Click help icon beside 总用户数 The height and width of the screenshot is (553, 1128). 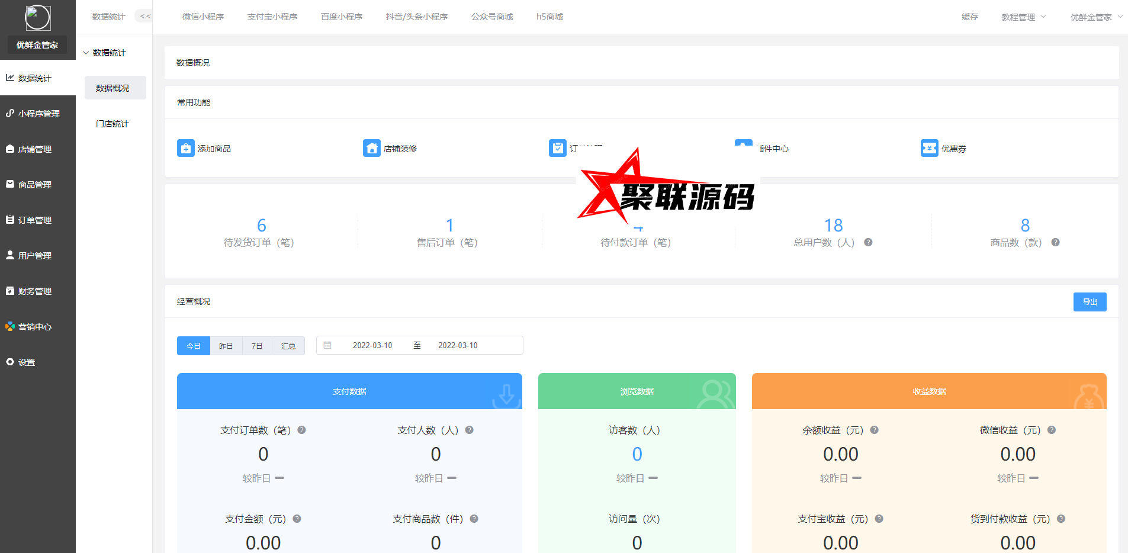(x=868, y=242)
